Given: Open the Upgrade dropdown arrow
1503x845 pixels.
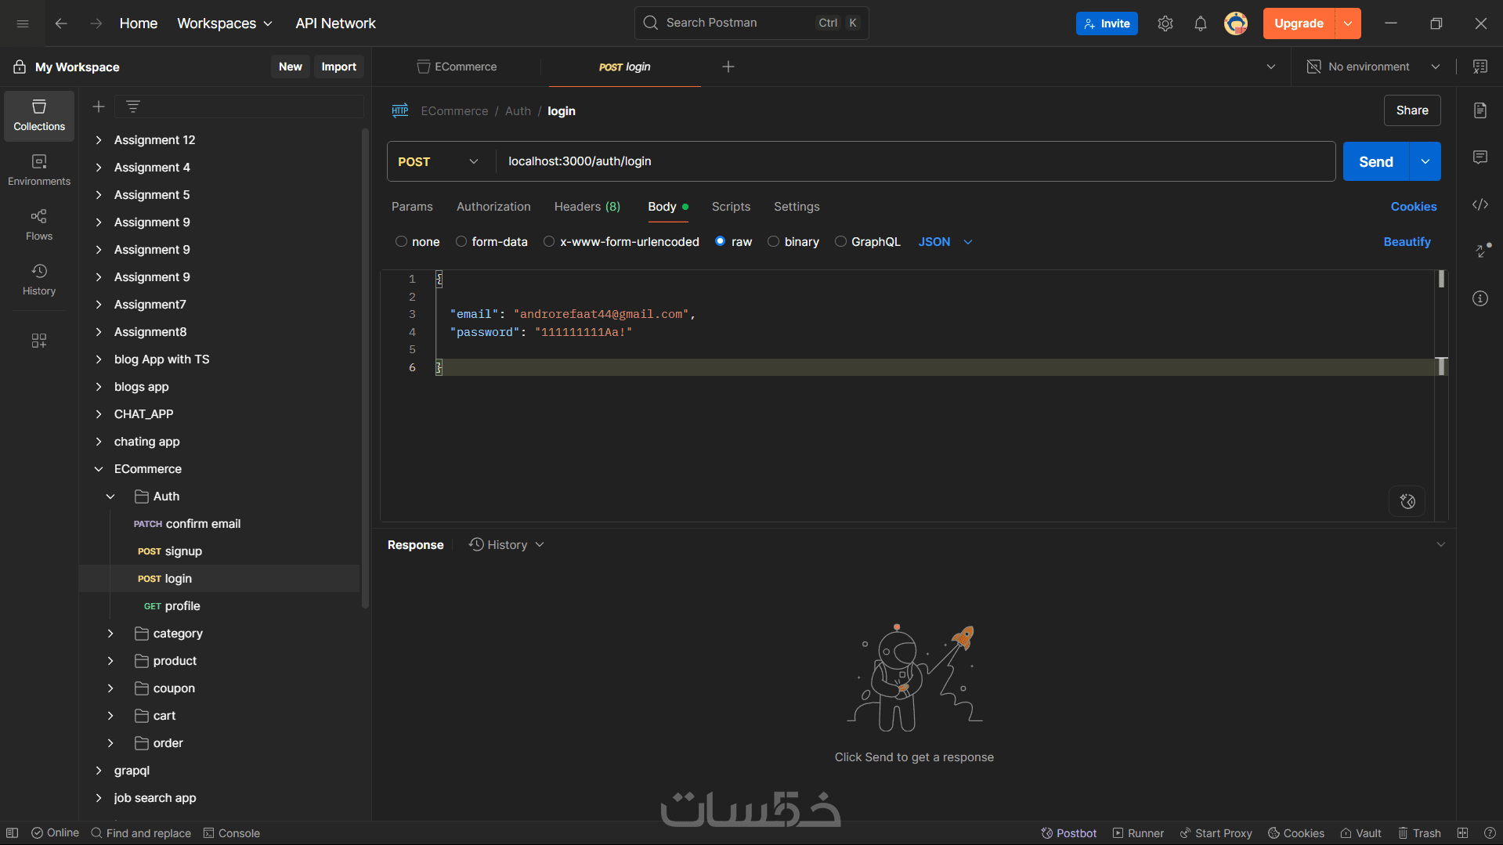Looking at the screenshot, I should click(1348, 23).
